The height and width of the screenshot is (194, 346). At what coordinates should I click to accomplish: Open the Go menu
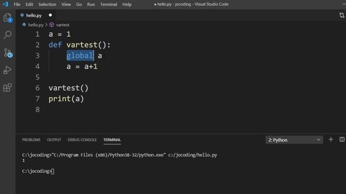pos(79,4)
